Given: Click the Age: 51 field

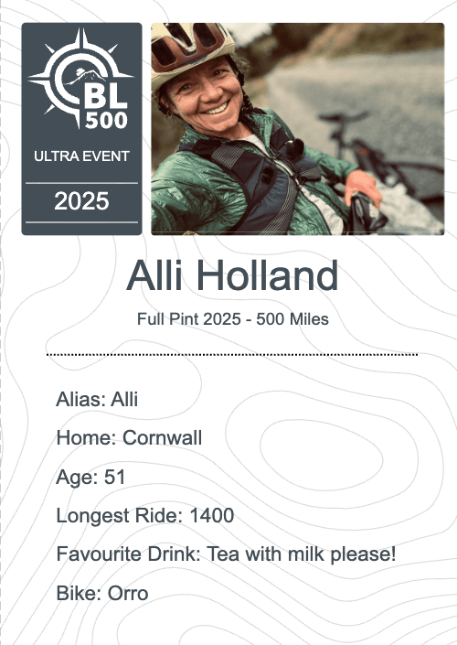Looking at the screenshot, I should coord(90,478).
